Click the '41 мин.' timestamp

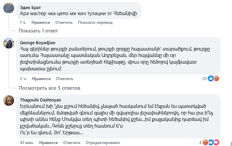point(27,142)
